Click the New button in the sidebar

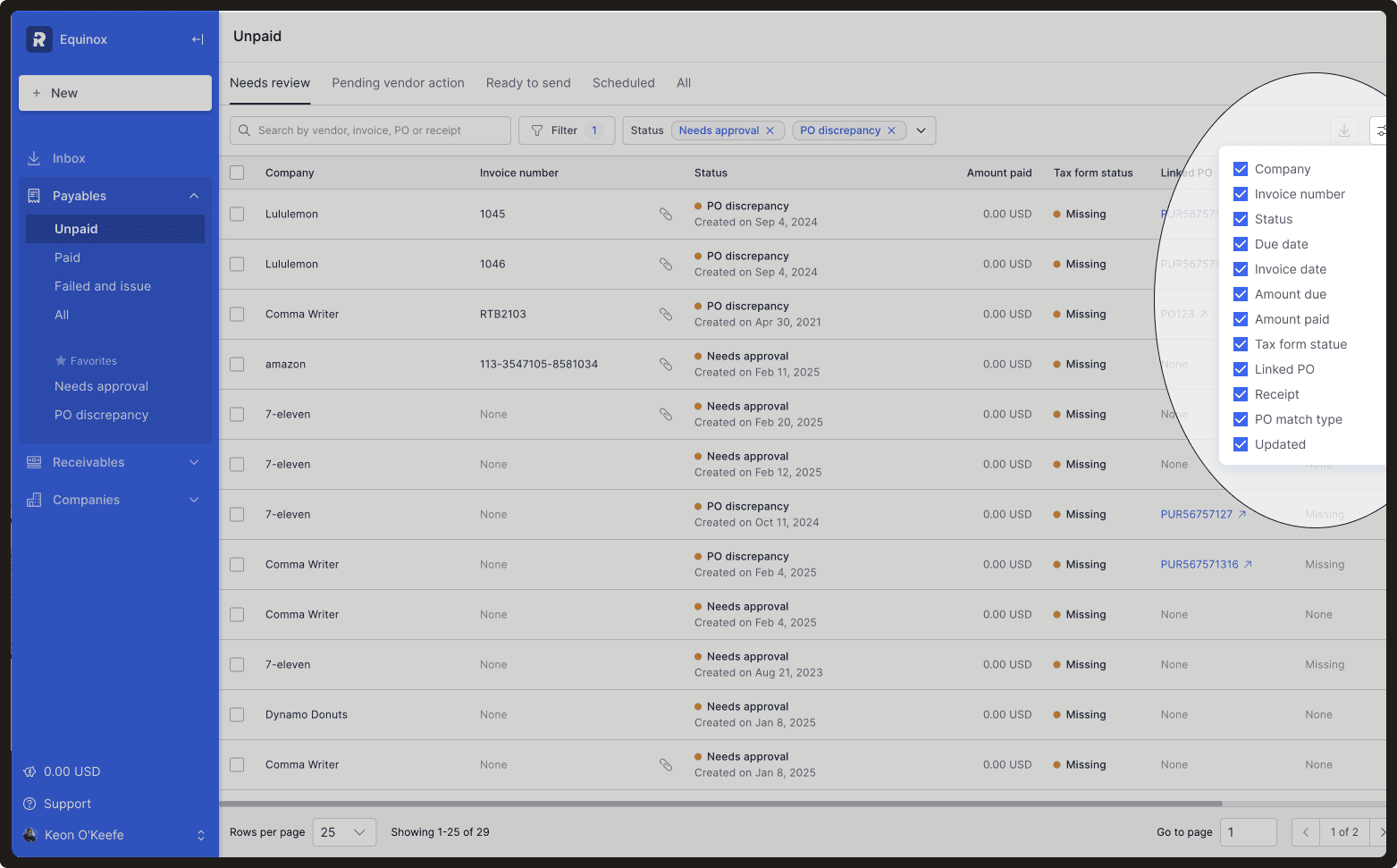coord(114,93)
